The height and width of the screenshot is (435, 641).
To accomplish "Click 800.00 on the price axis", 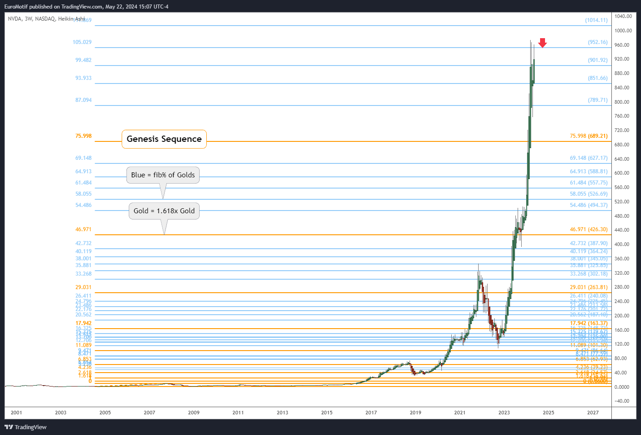I will click(x=622, y=102).
